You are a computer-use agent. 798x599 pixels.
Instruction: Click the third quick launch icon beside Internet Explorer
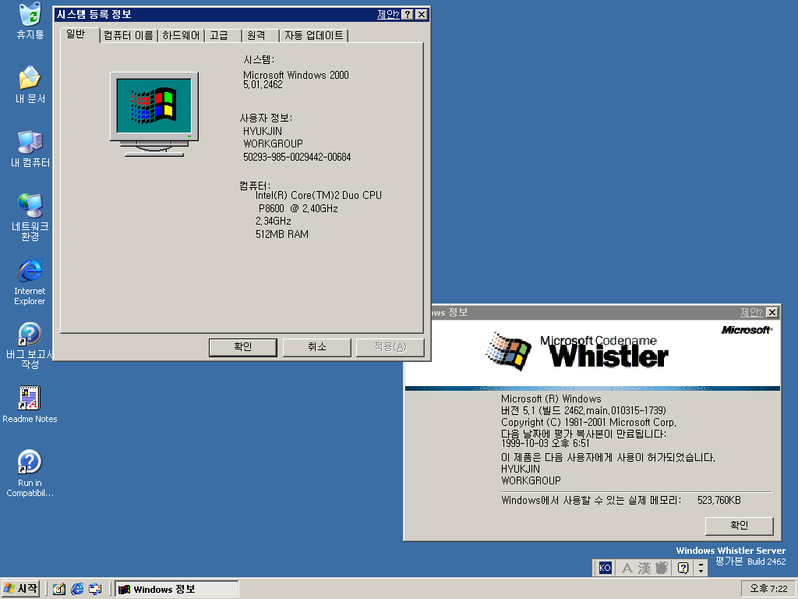pos(95,589)
